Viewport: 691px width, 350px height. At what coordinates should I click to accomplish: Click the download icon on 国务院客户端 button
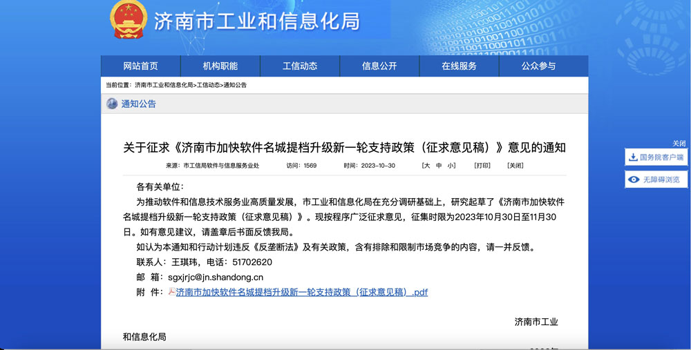633,157
